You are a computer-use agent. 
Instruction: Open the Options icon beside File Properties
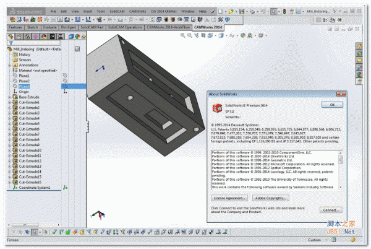[x=298, y=11]
